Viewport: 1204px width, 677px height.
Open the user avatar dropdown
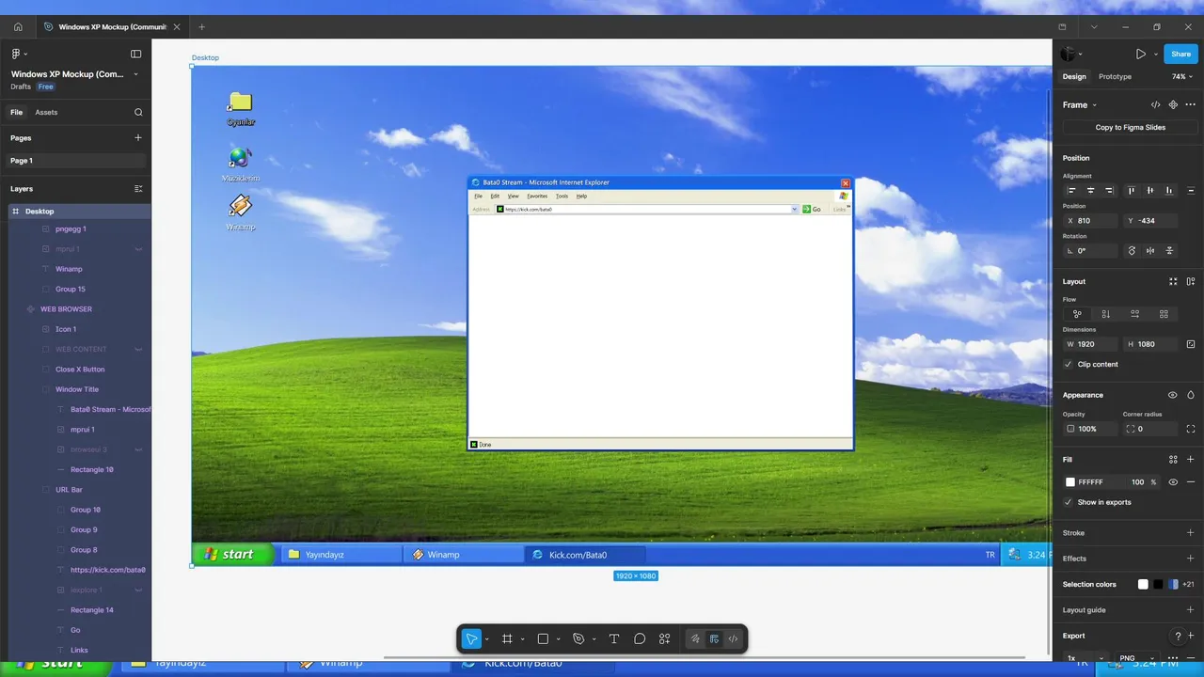coord(1071,55)
